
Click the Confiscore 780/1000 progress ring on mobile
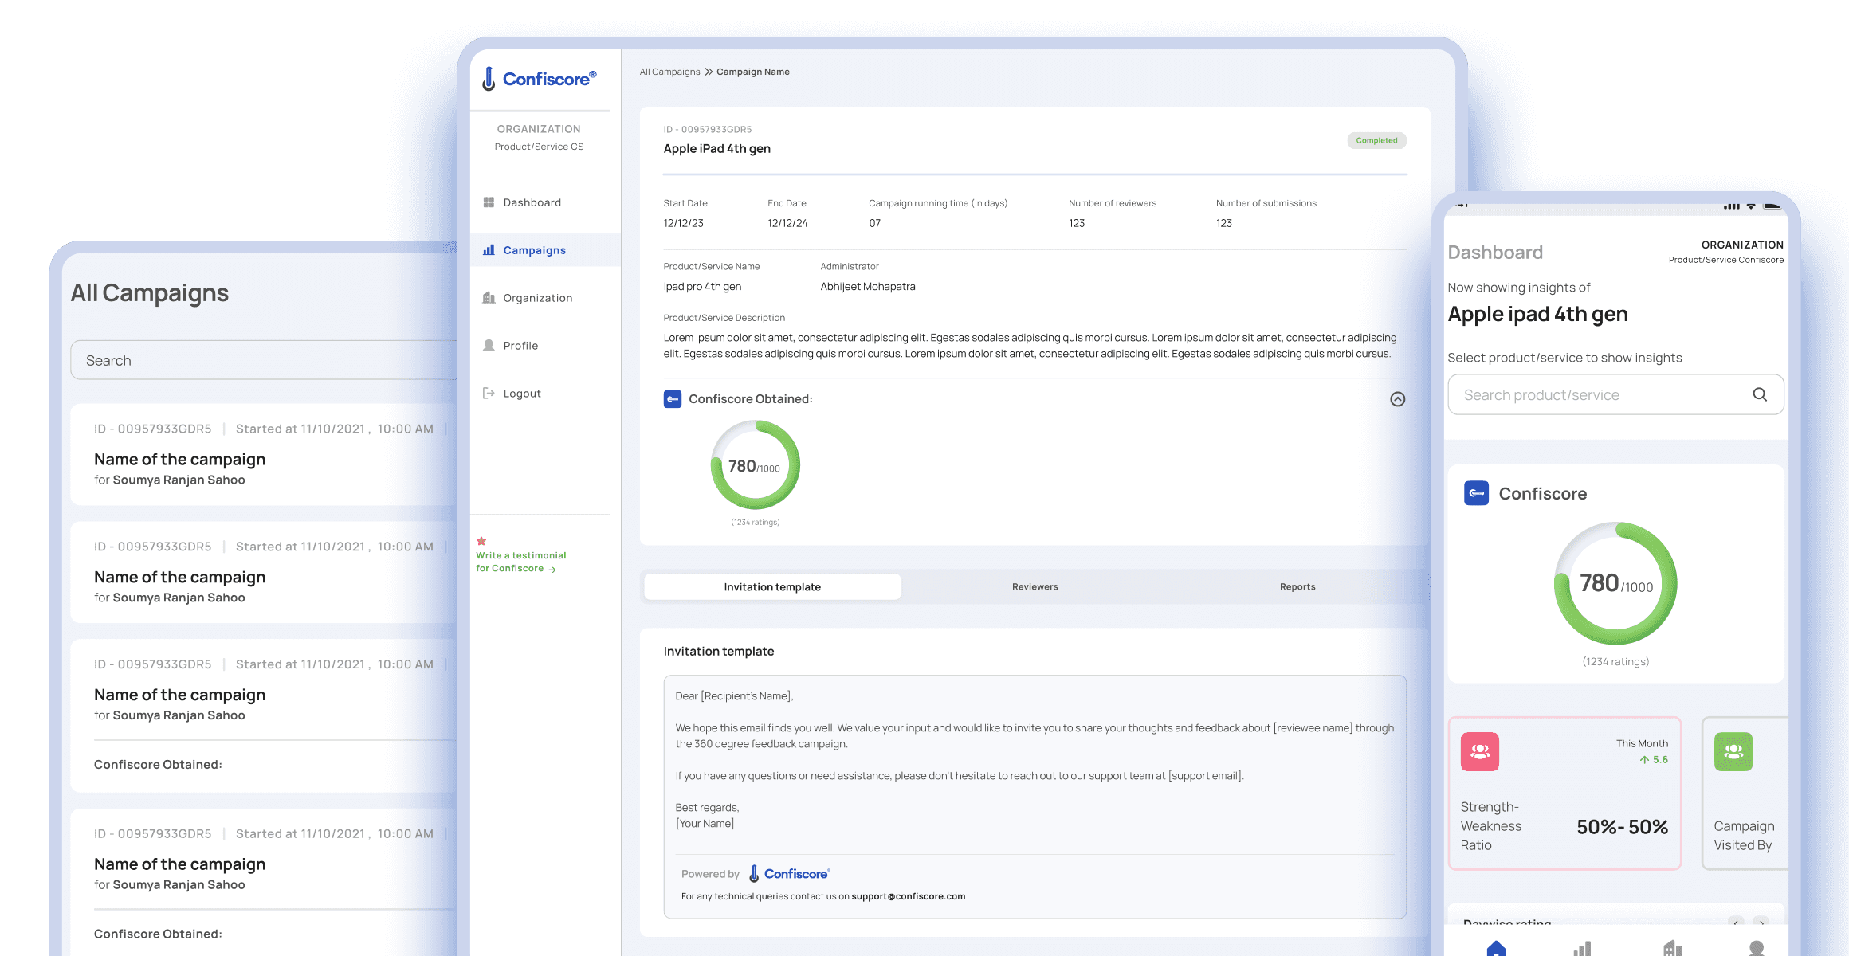(x=1615, y=584)
